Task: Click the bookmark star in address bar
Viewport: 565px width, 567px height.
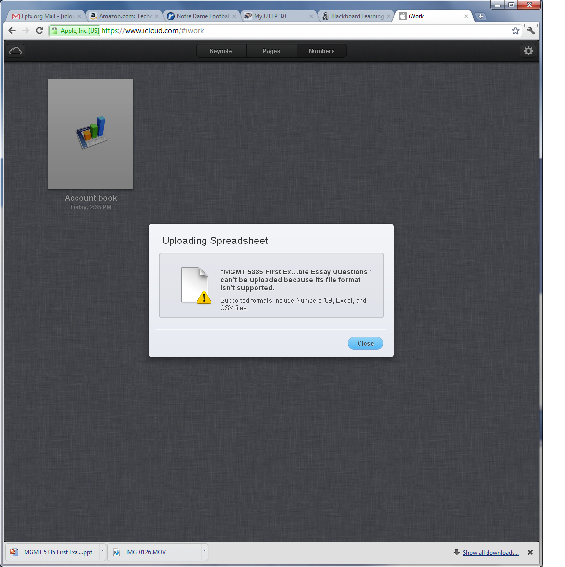Action: (x=515, y=30)
